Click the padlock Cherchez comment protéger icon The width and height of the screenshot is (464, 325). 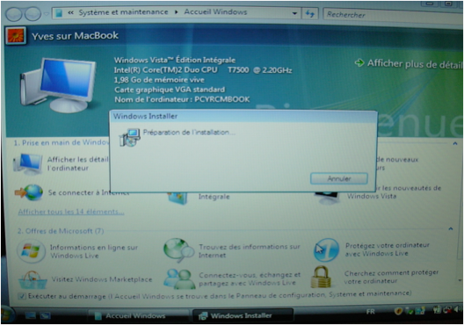coord(321,277)
